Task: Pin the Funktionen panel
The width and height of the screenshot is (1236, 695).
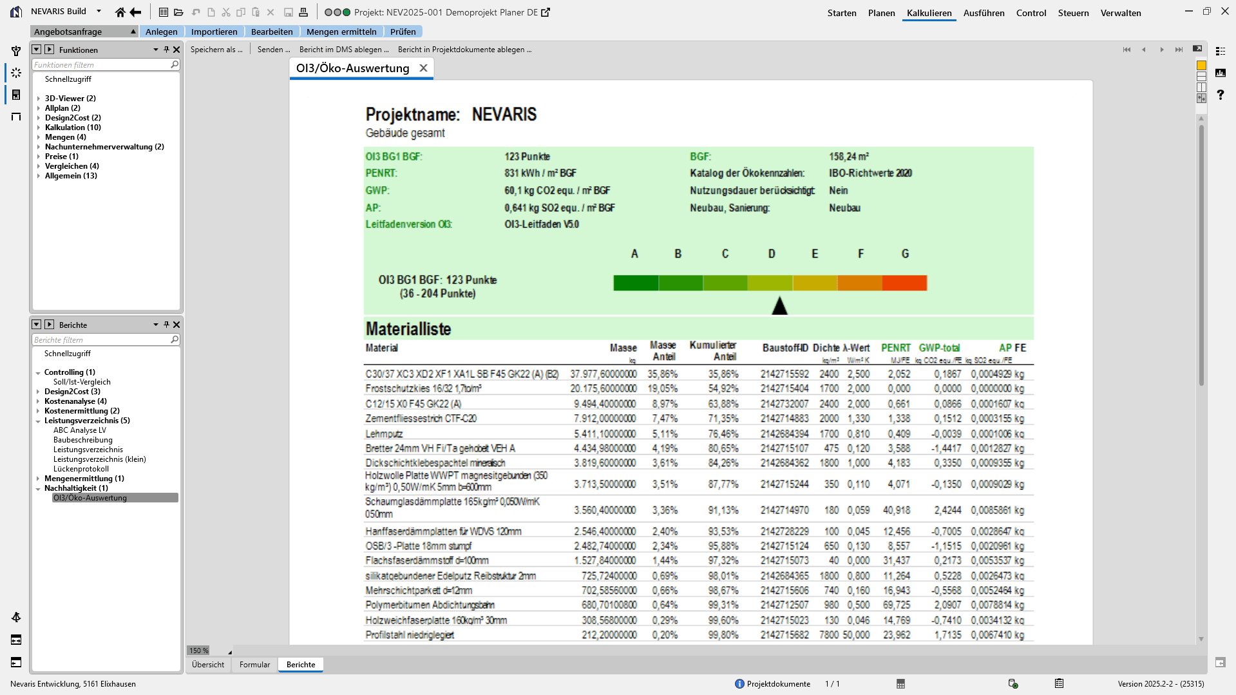Action: click(x=166, y=50)
